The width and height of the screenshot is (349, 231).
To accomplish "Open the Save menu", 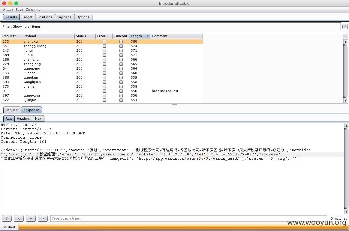I will pos(20,10).
